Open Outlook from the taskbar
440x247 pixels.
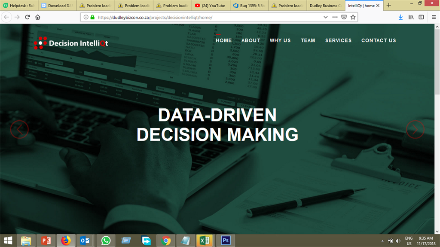point(85,241)
